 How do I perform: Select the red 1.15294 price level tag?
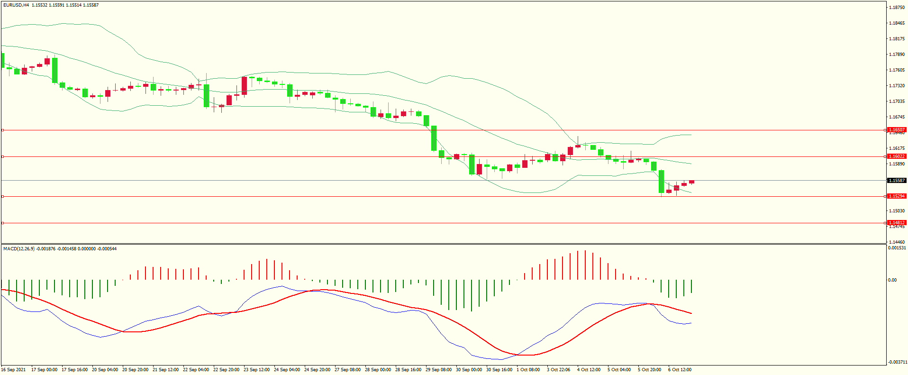[896, 196]
